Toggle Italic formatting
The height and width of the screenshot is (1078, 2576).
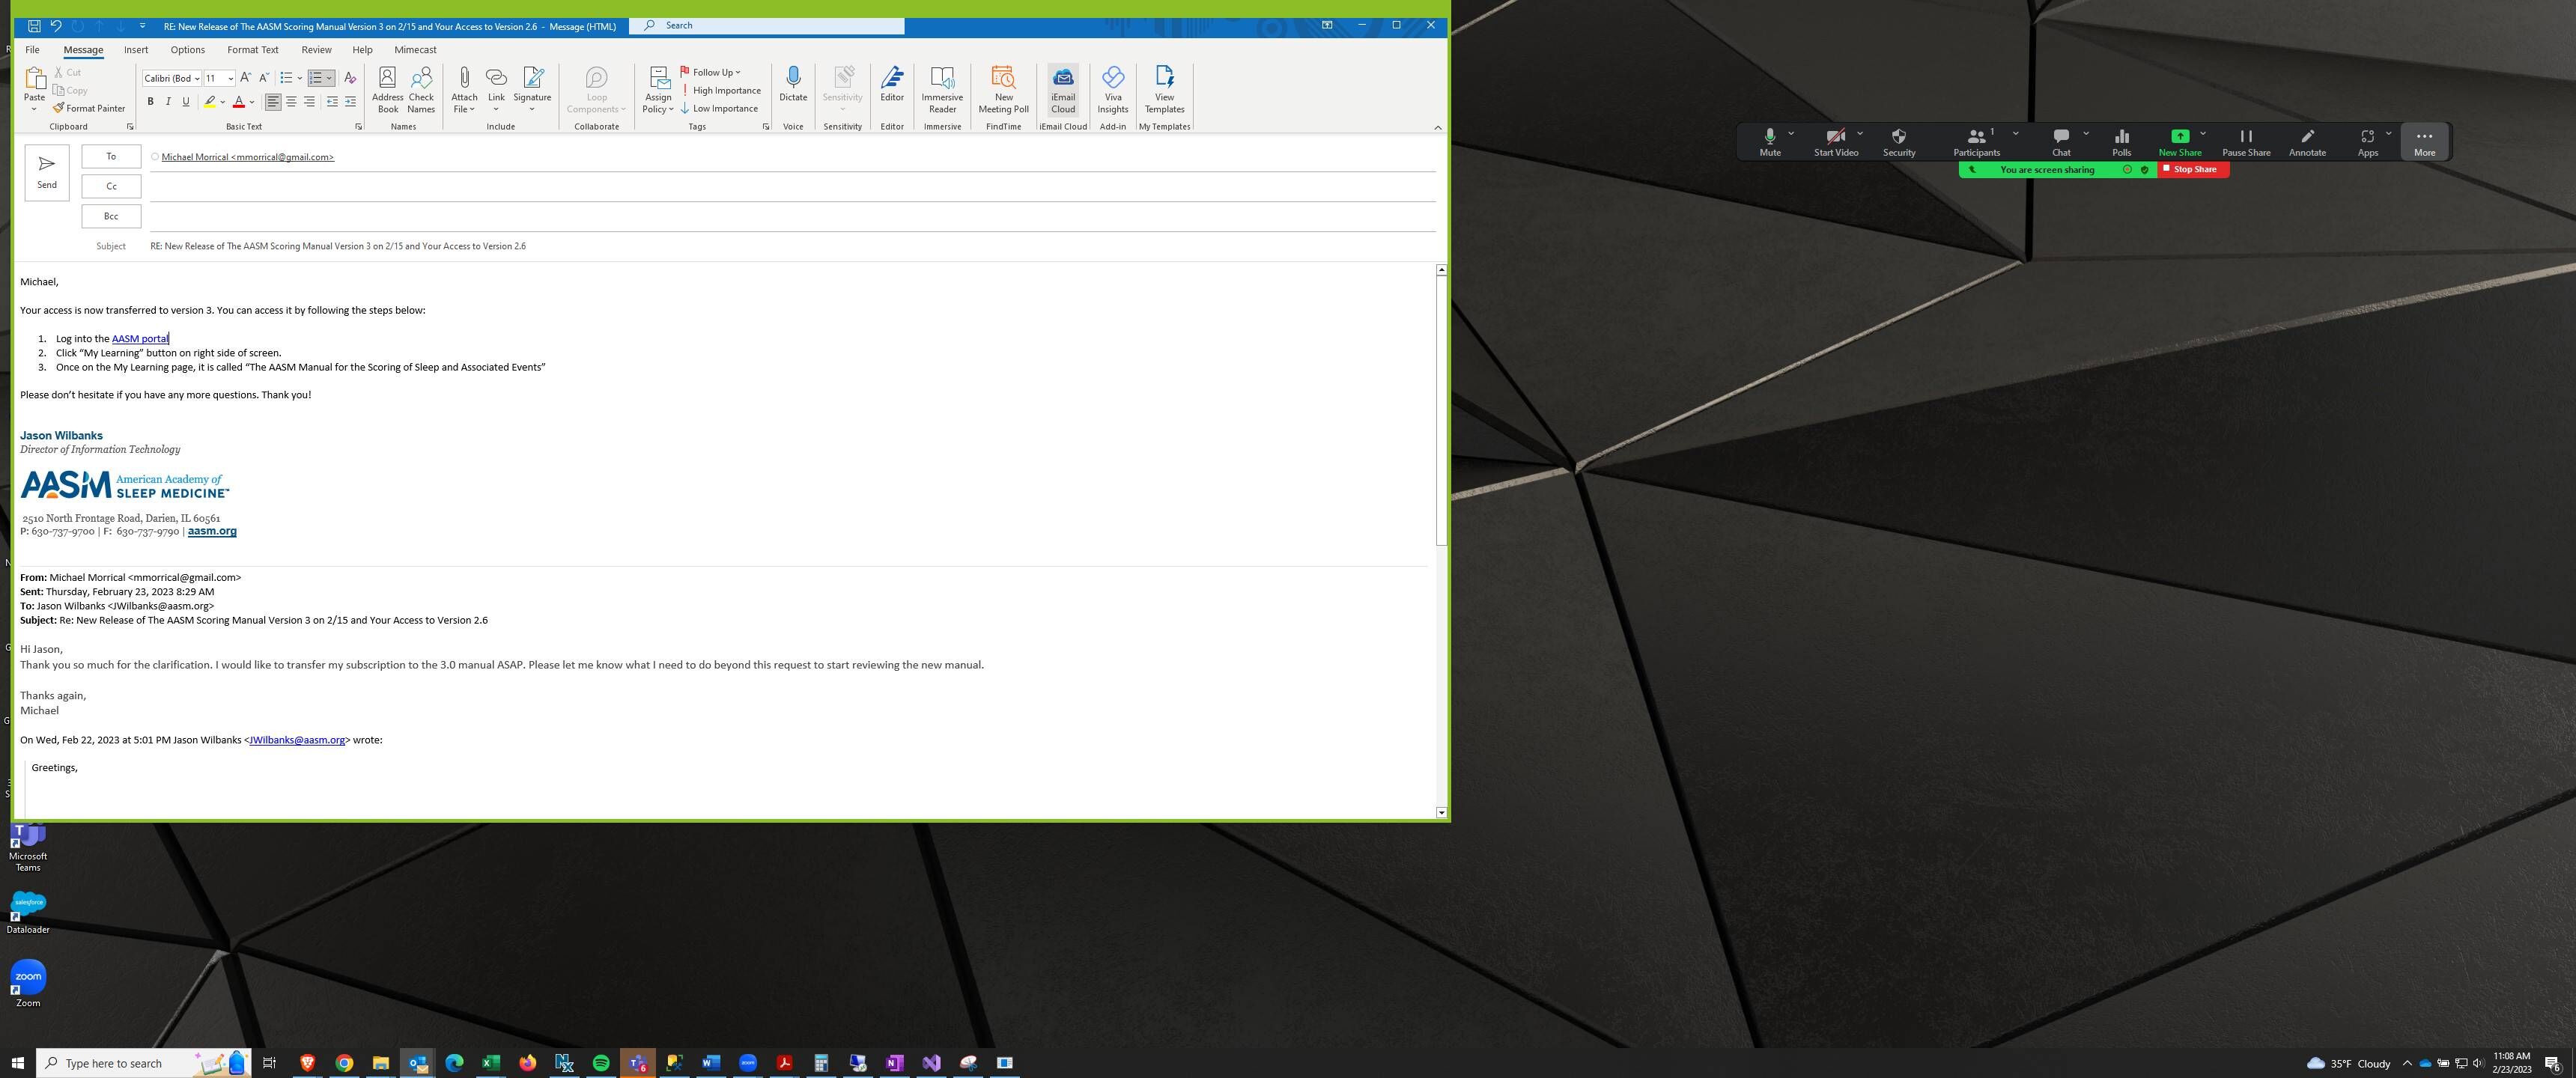(168, 102)
